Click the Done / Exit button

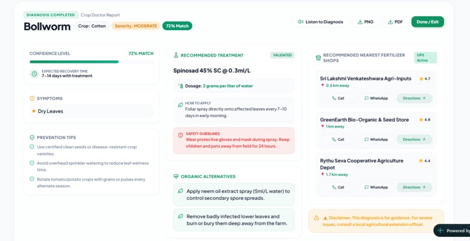[x=427, y=22]
